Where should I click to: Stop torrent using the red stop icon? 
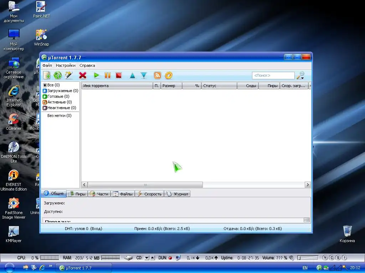[x=119, y=75]
